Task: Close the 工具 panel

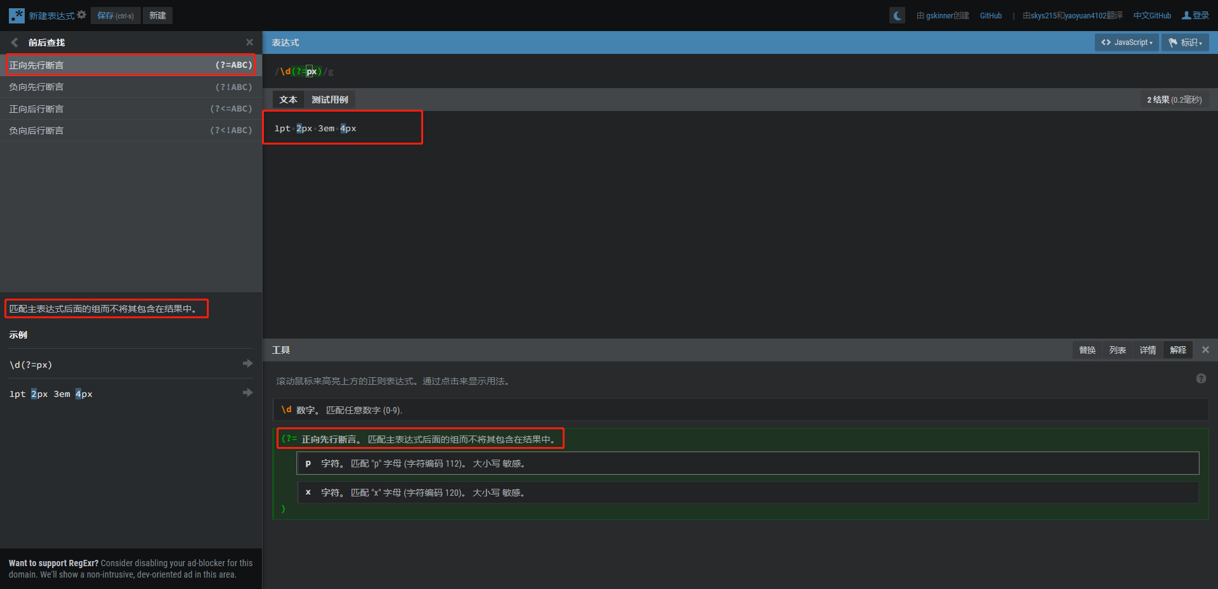Action: pos(1205,350)
